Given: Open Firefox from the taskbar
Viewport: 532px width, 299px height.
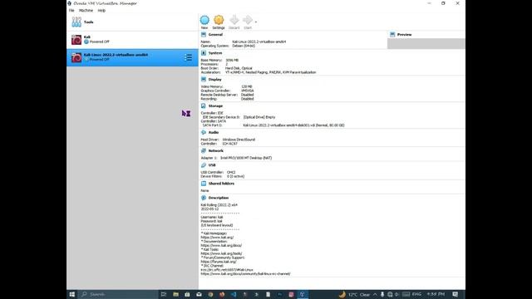Looking at the screenshot, I should tap(222, 294).
